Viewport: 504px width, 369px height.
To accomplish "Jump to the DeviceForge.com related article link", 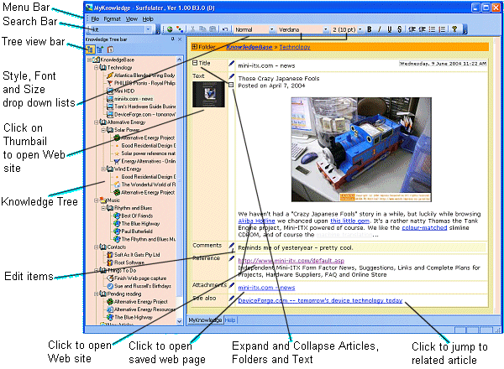I will tap(320, 301).
